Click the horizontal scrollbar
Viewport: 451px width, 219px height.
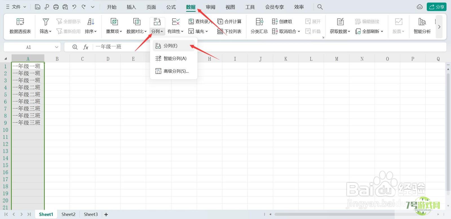(354, 214)
